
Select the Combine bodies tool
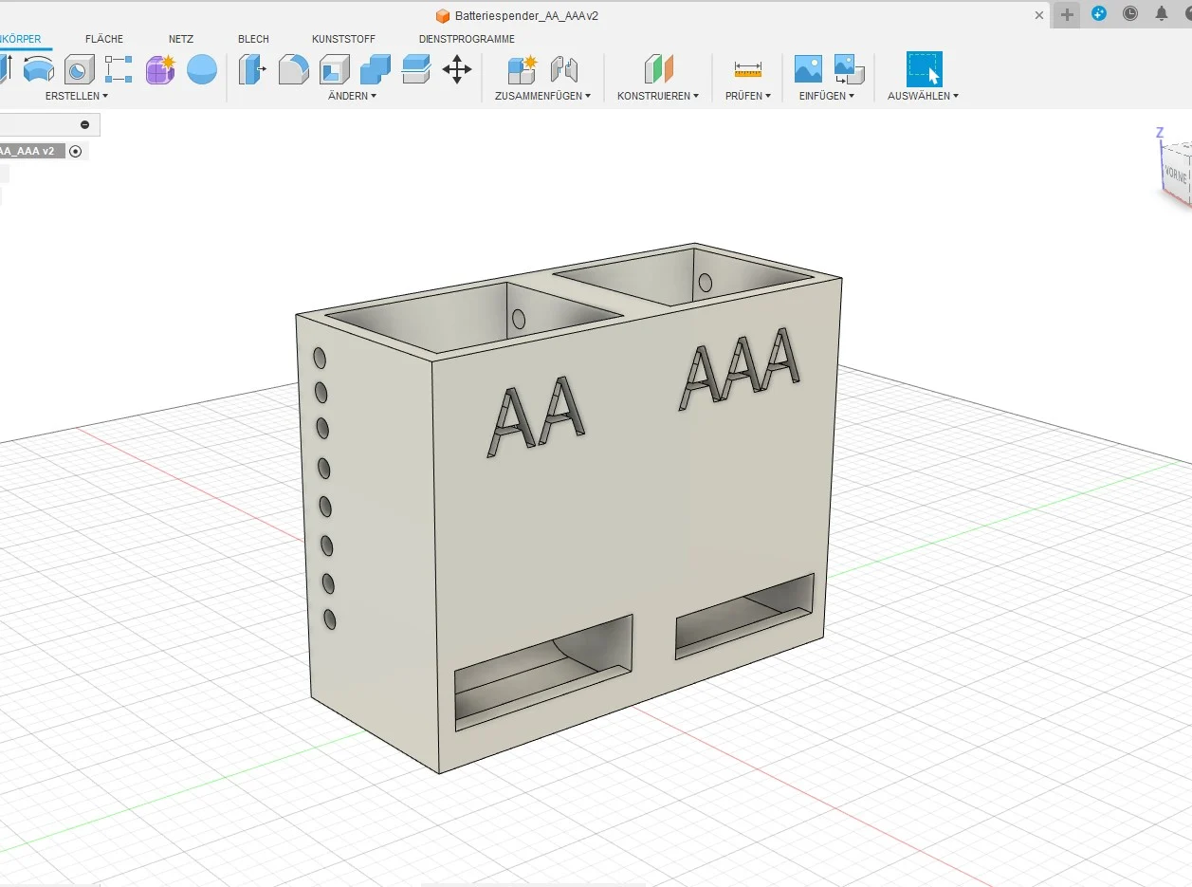(376, 69)
